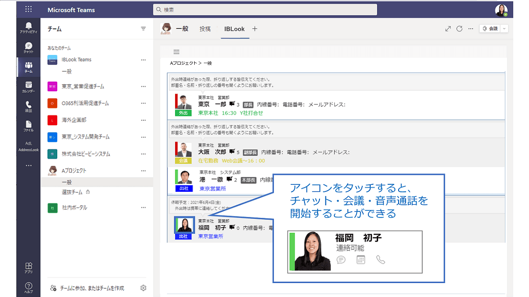Open the ヘルプ icon at bottom left
529x297 pixels.
pyautogui.click(x=28, y=285)
